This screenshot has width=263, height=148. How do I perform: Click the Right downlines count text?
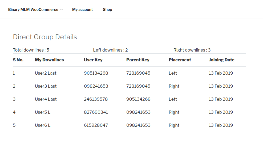click(x=192, y=50)
